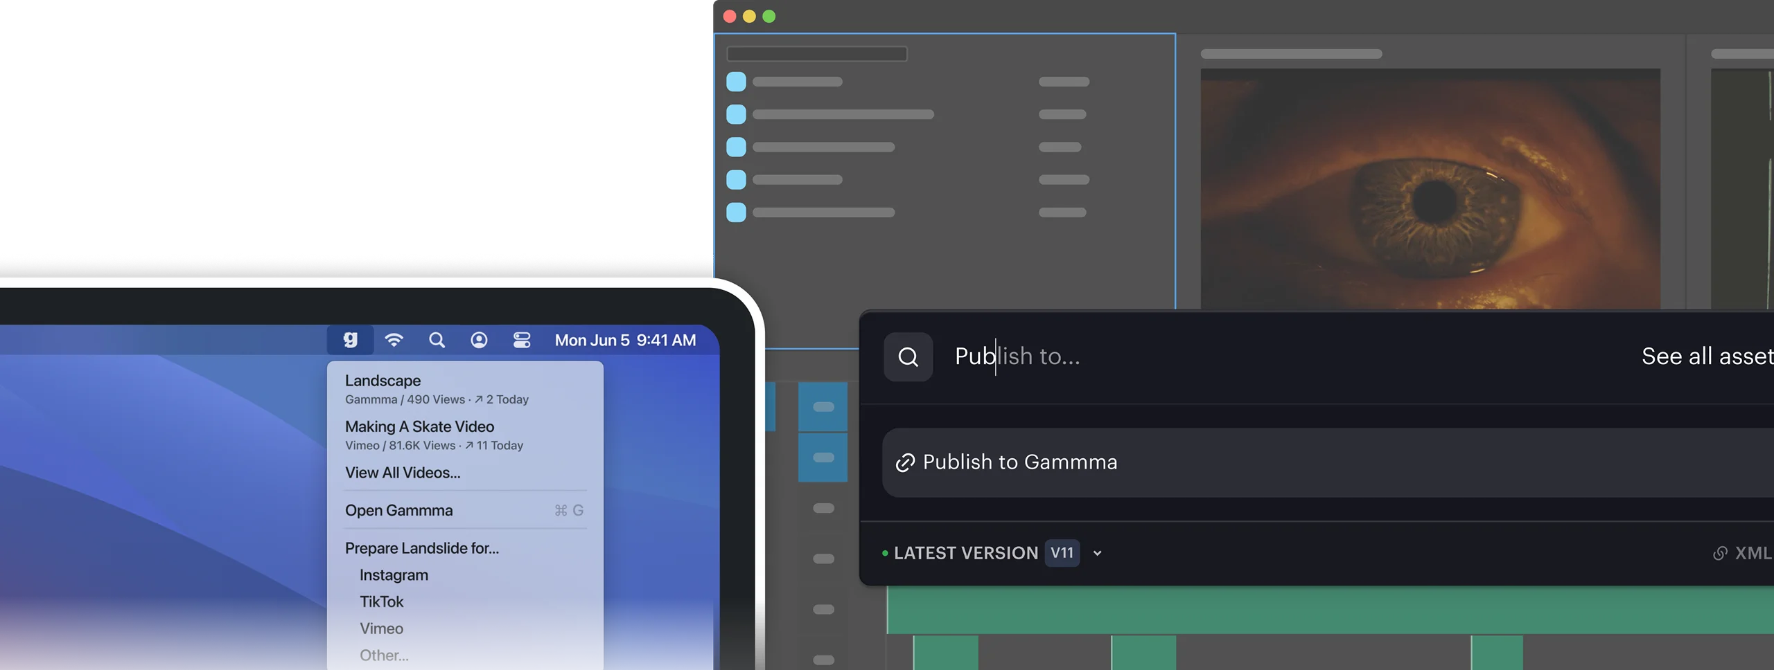Click the search magnifier icon in the publish panel

click(x=908, y=356)
